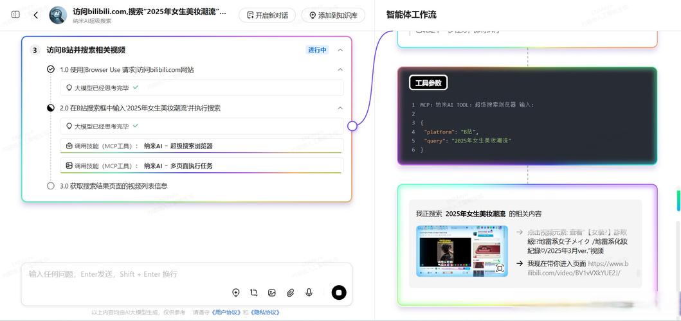This screenshot has height=321, width=681.
Task: Collapse step 3 访问B站并搜索相关视频
Action: tap(340, 50)
